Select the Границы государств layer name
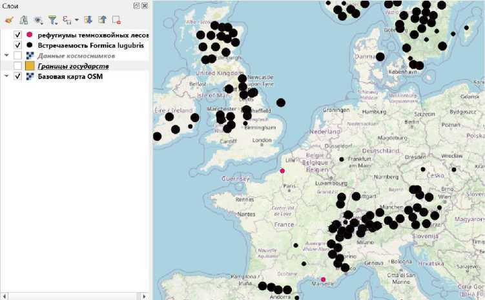This screenshot has width=485, height=300. [73, 66]
